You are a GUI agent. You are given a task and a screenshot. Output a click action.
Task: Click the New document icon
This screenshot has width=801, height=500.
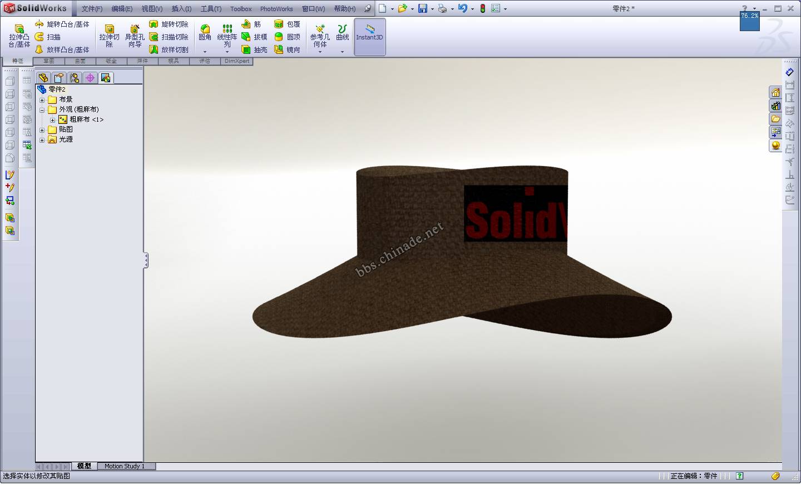[383, 8]
